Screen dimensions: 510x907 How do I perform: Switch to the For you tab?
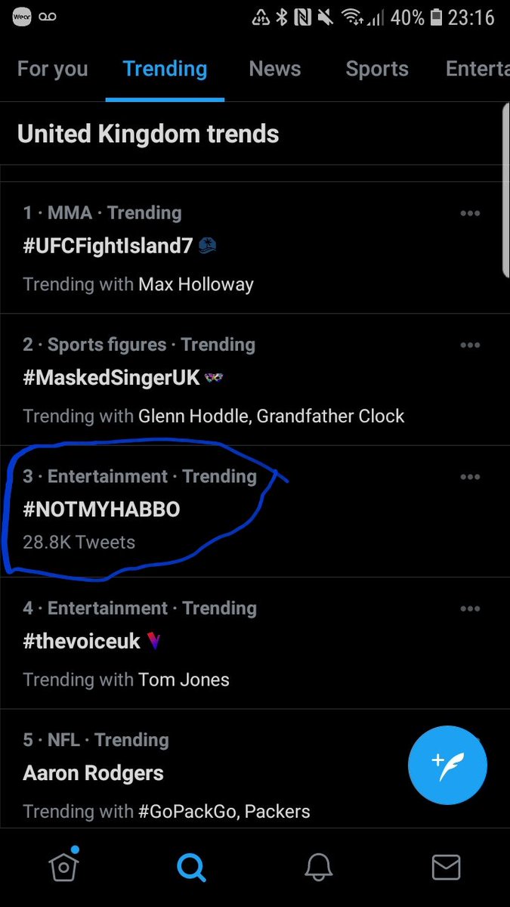52,69
